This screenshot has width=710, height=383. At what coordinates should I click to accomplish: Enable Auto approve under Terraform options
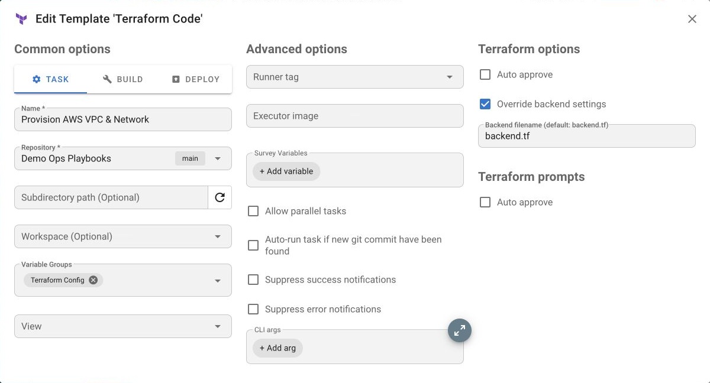(x=485, y=74)
